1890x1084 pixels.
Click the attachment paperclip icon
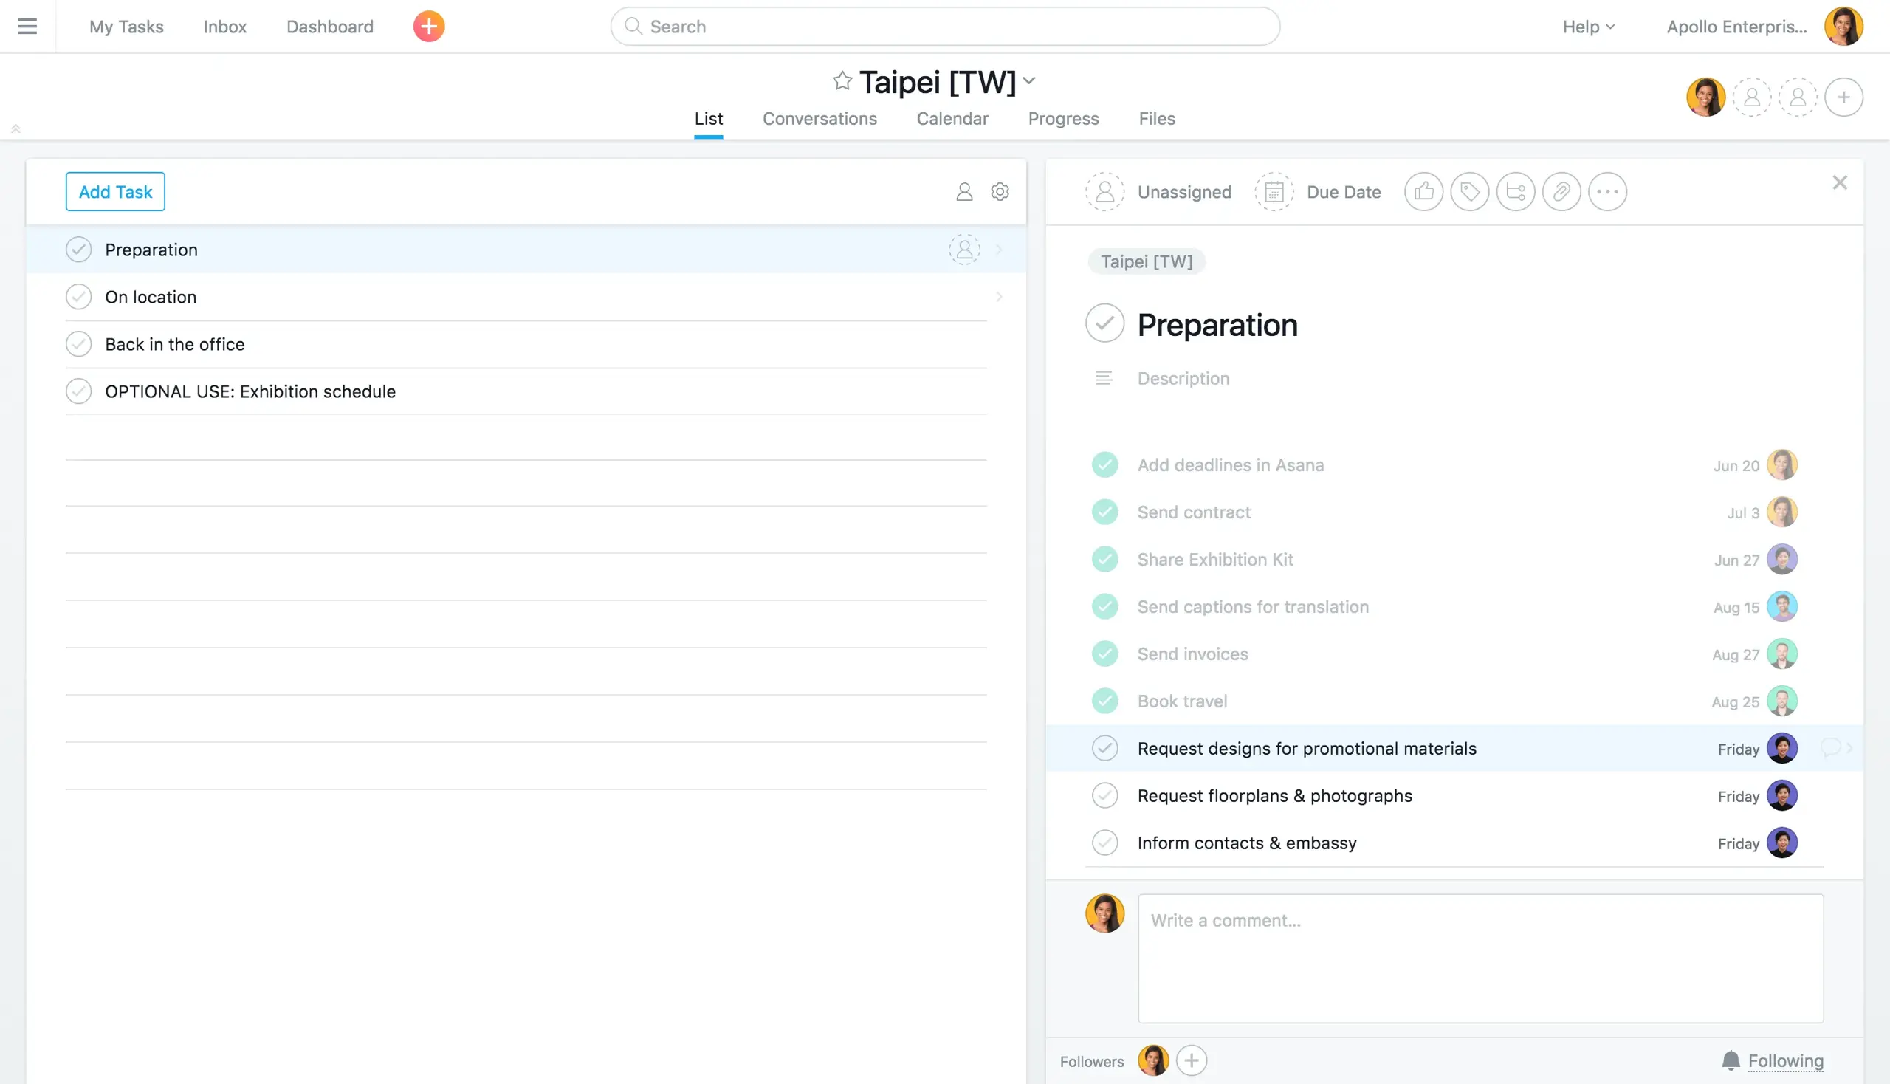click(x=1560, y=191)
